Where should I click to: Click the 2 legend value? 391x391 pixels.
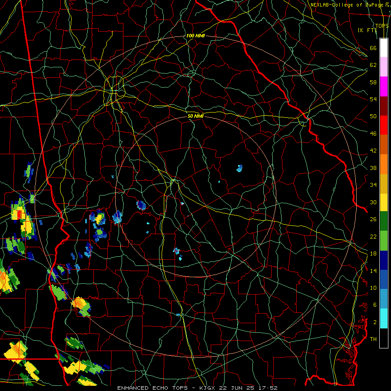coord(374,322)
